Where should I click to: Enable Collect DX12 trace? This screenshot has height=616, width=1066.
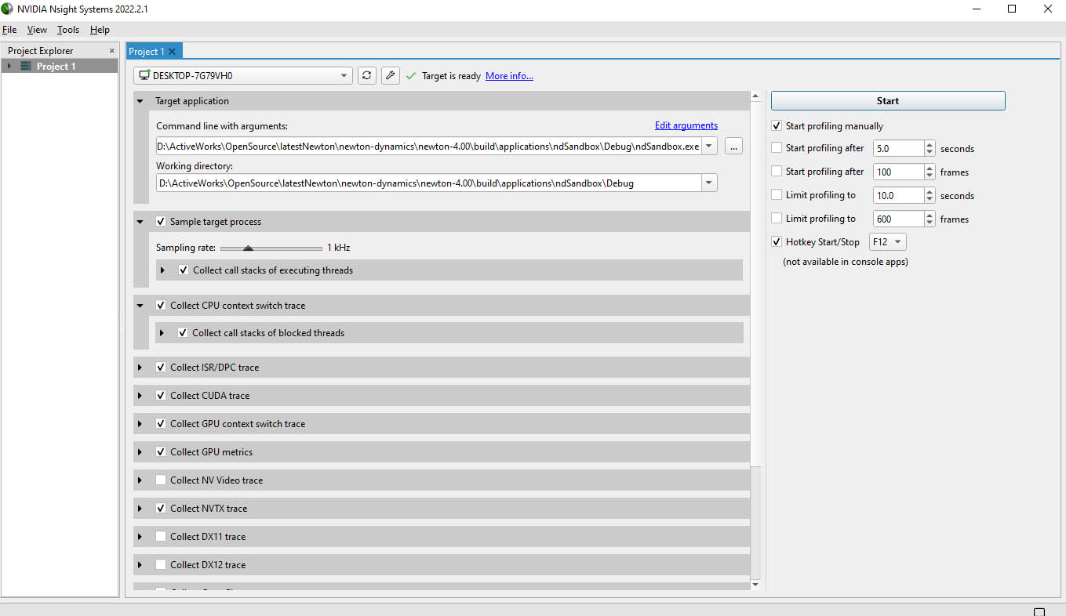pyautogui.click(x=161, y=565)
